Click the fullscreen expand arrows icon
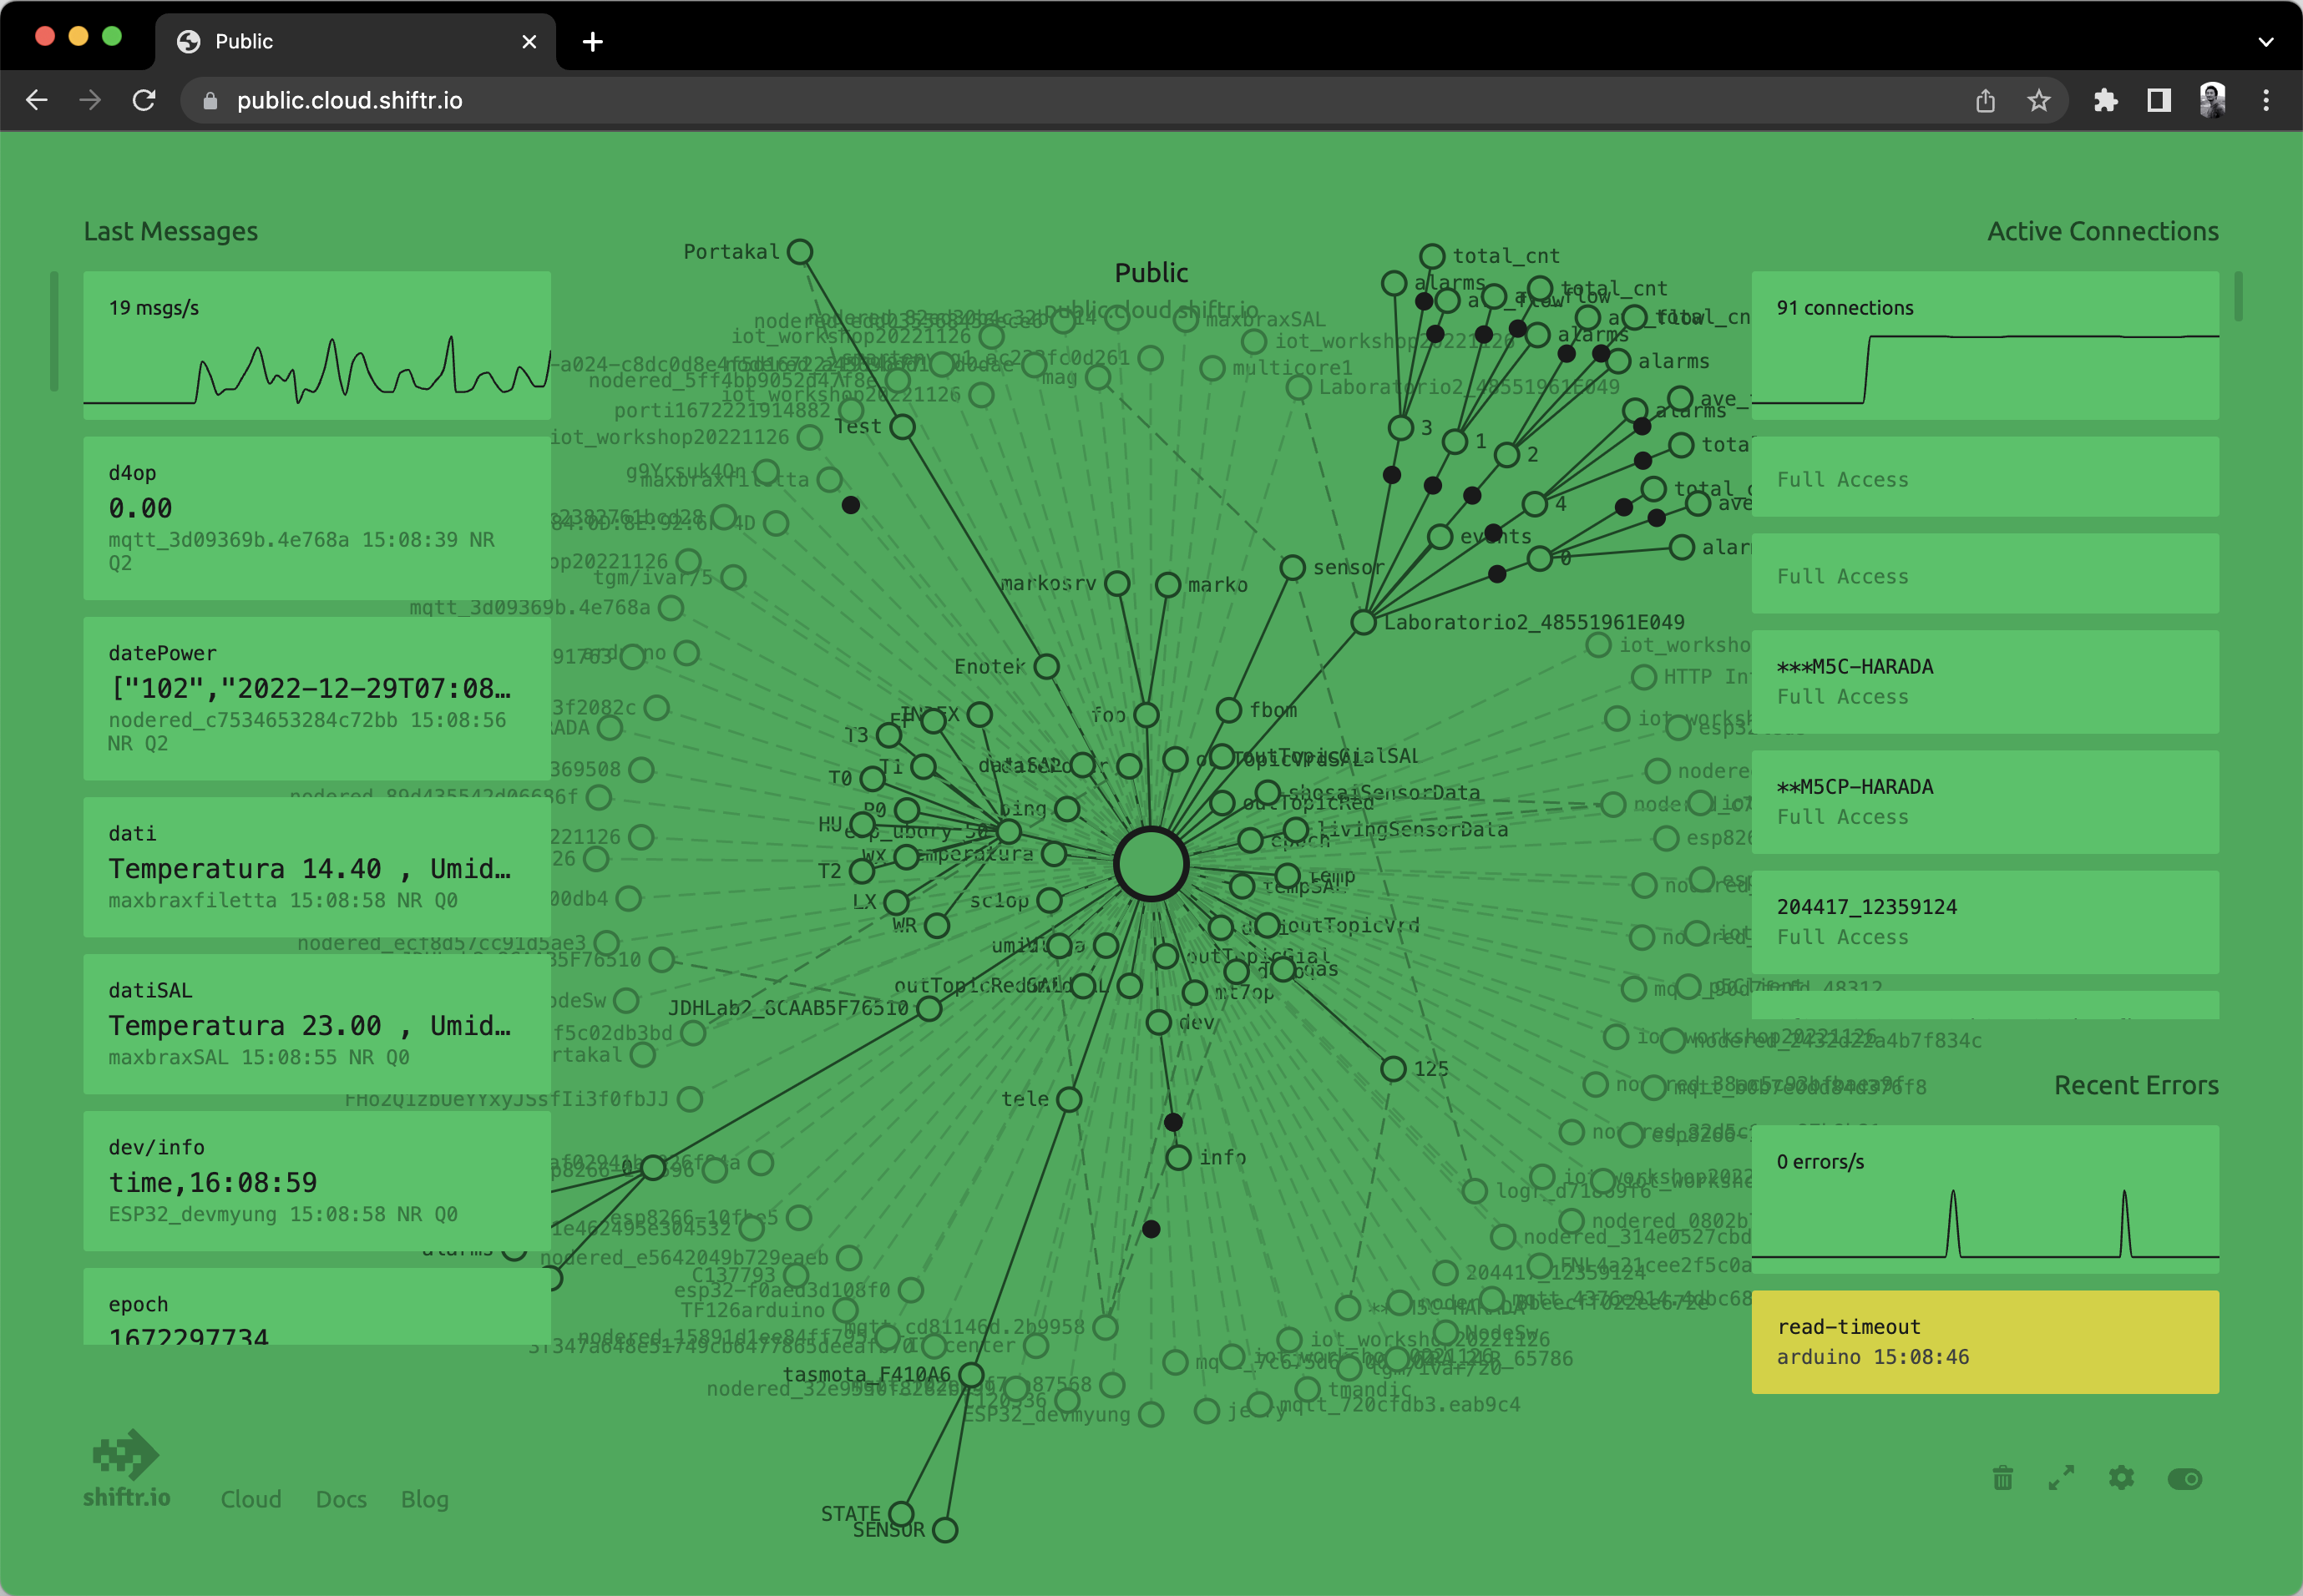The image size is (2303, 1596). [x=2062, y=1478]
